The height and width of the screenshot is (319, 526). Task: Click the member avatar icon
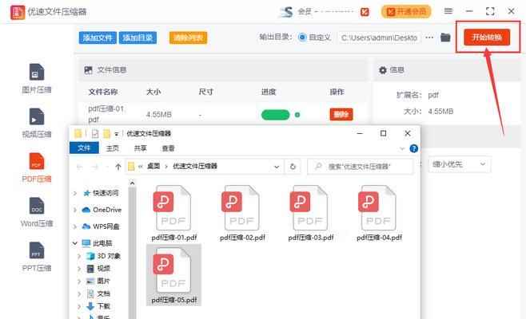[x=286, y=12]
